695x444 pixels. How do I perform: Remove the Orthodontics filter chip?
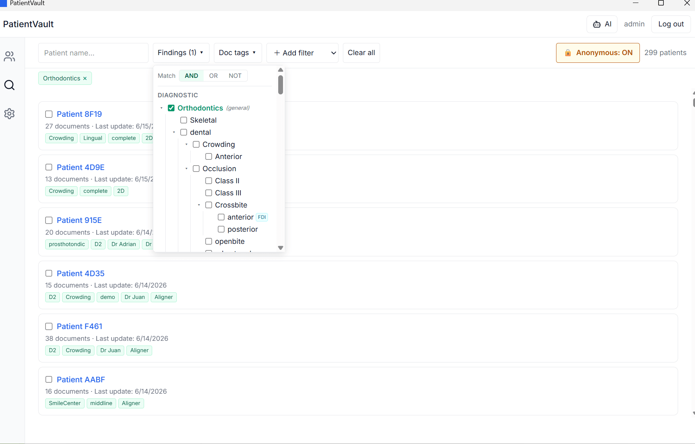(x=85, y=78)
